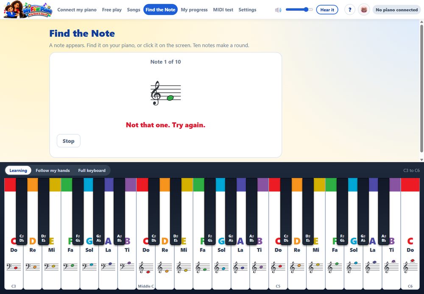
Task: Play the La key in the Middle C octave
Action: (x=240, y=266)
